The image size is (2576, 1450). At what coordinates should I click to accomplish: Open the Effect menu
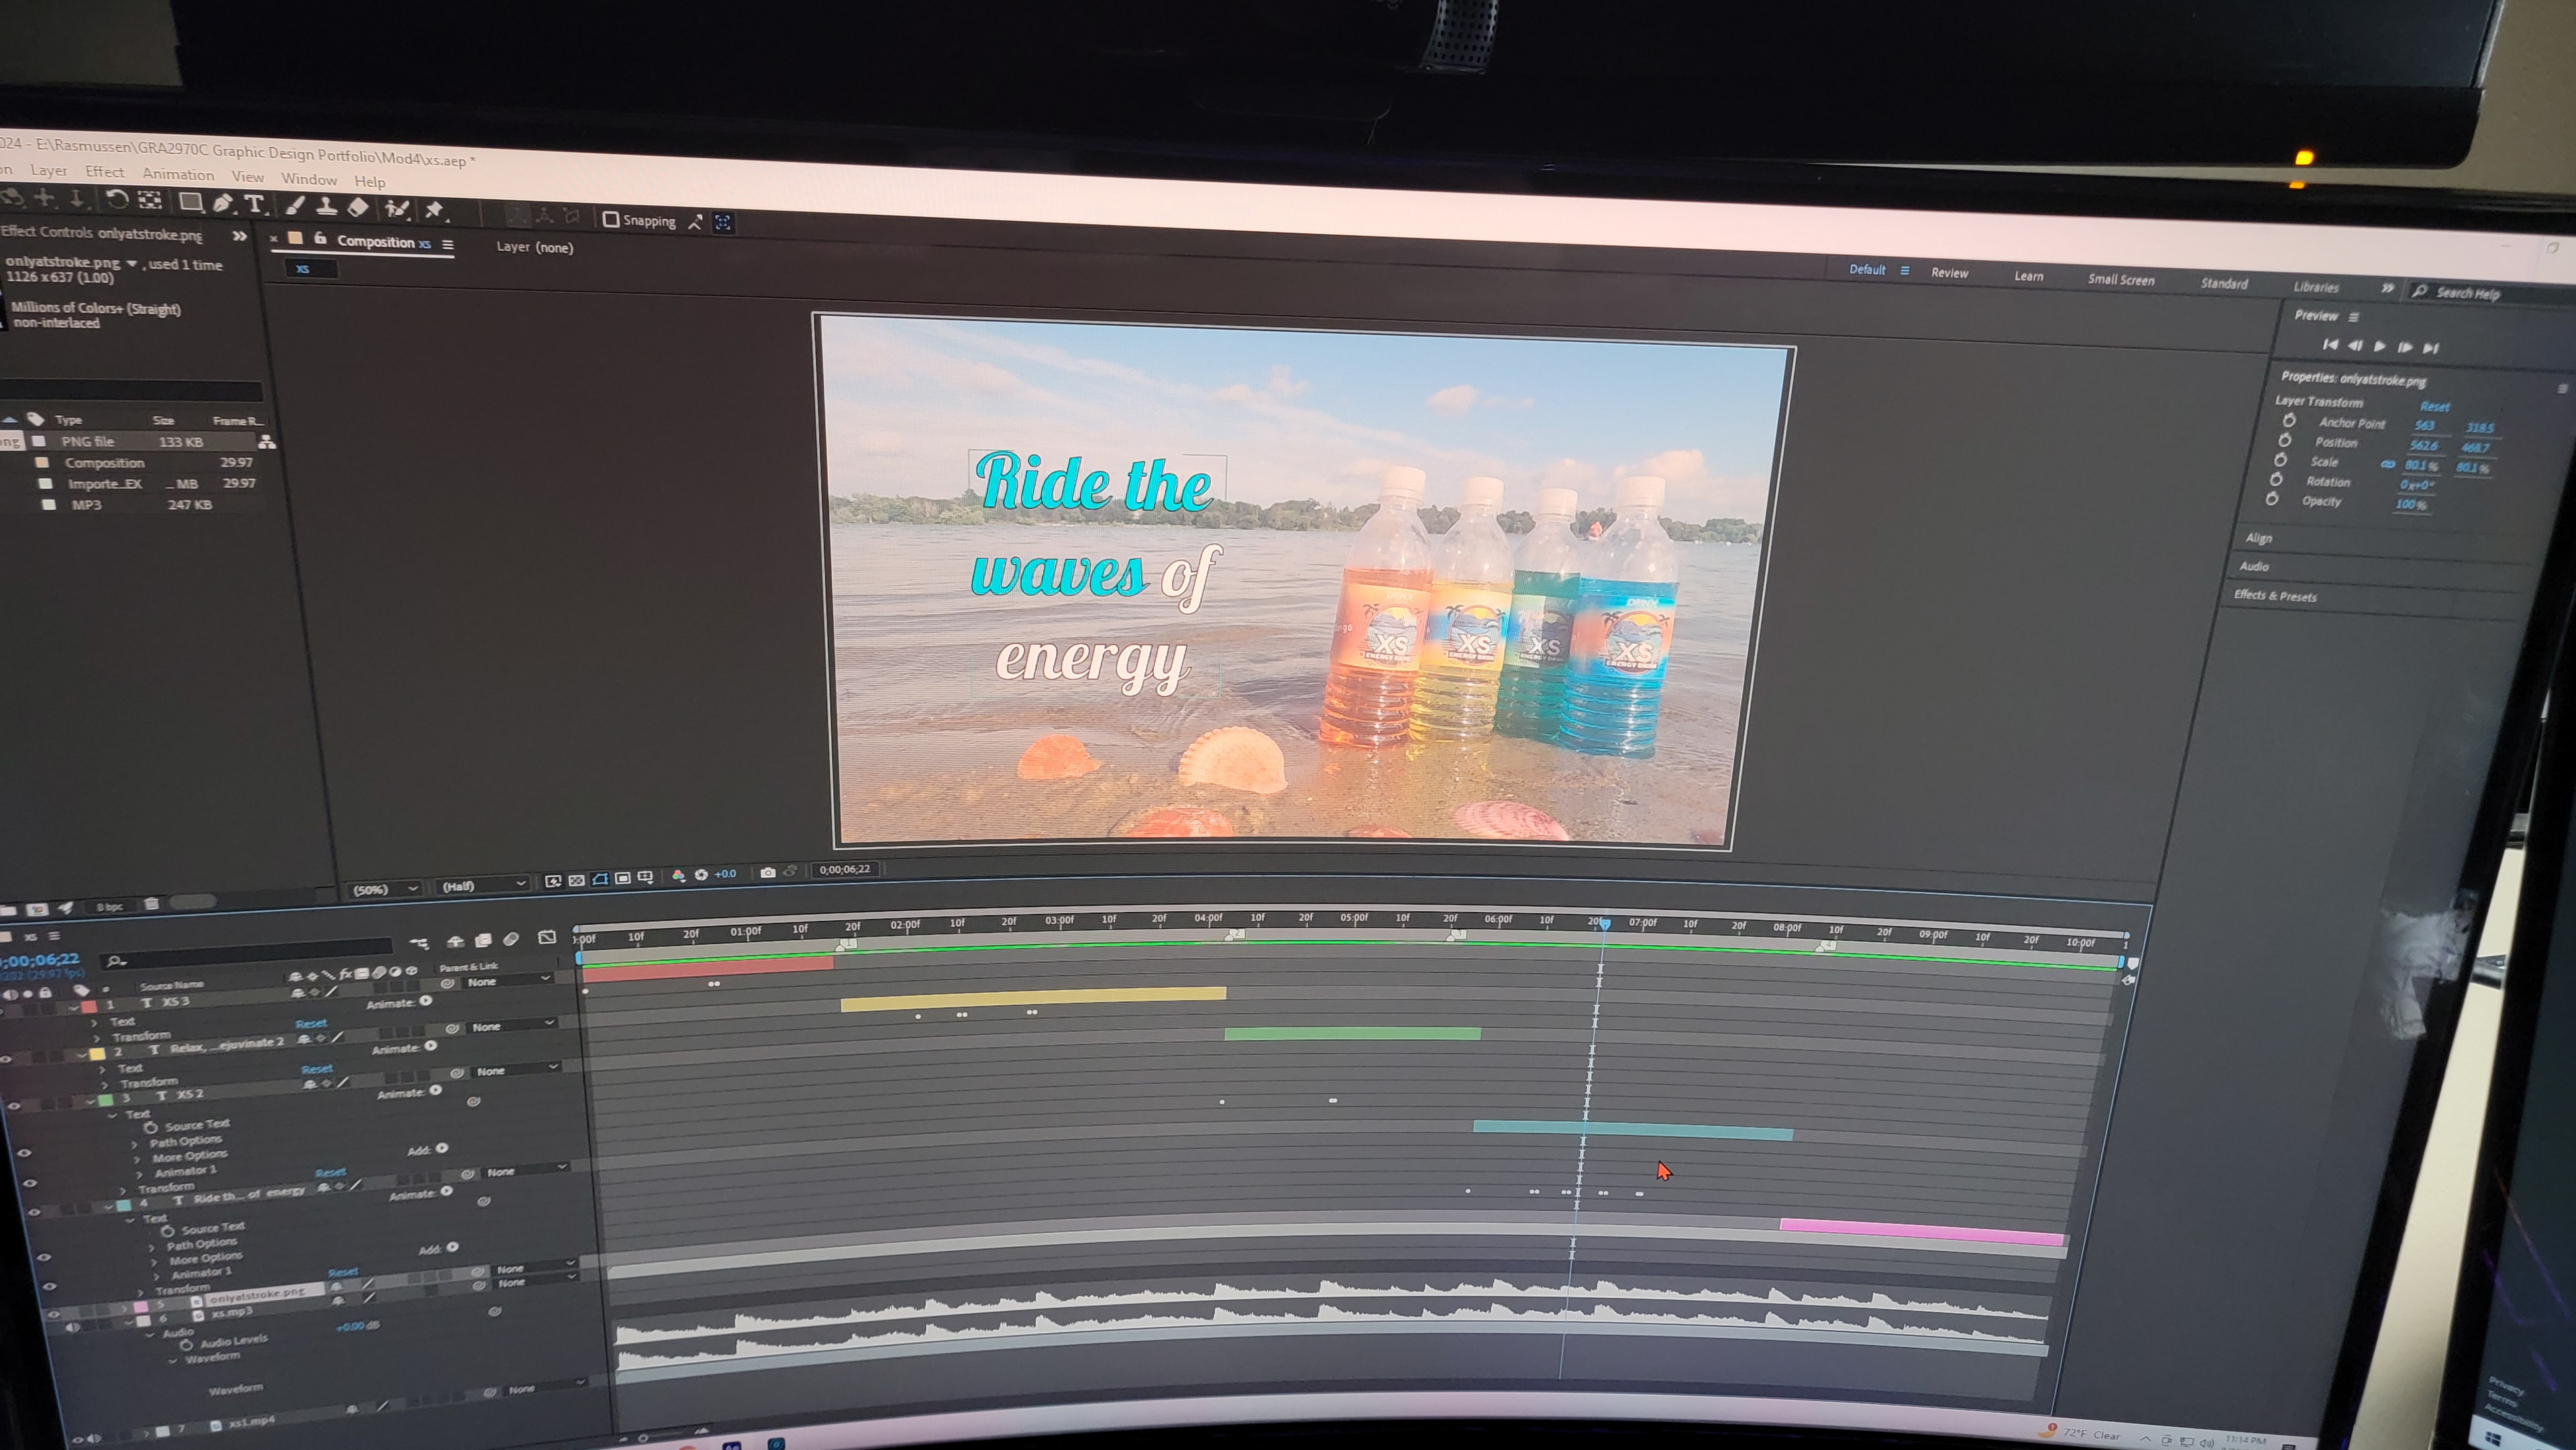104,172
